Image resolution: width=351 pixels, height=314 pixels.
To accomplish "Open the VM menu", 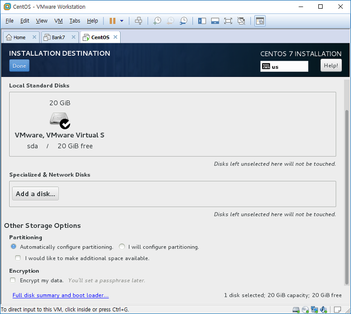I will coord(59,21).
